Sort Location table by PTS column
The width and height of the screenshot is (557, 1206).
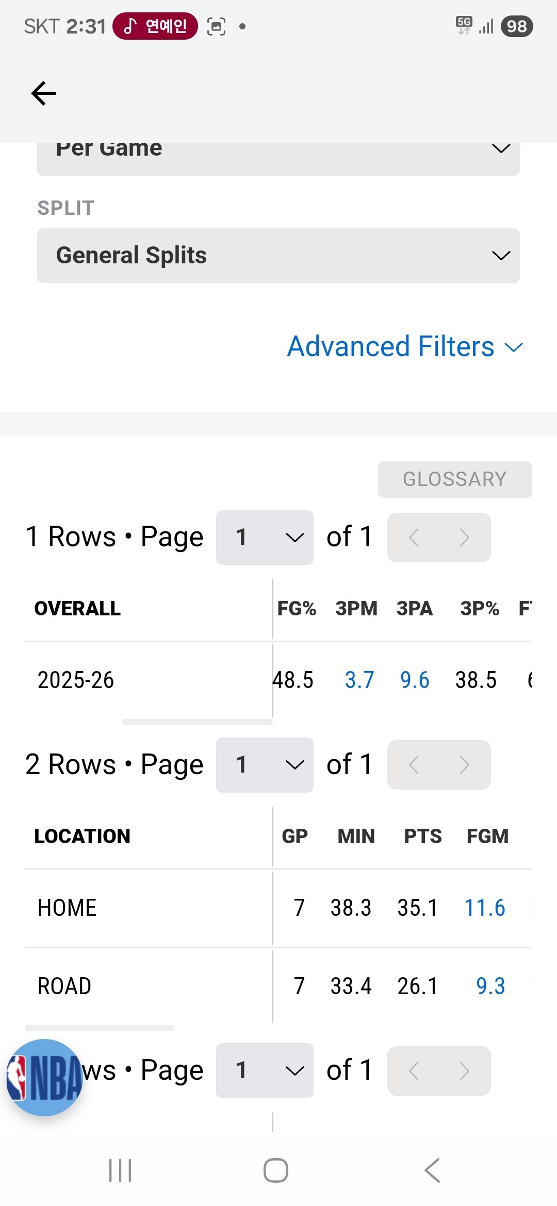[x=423, y=836]
